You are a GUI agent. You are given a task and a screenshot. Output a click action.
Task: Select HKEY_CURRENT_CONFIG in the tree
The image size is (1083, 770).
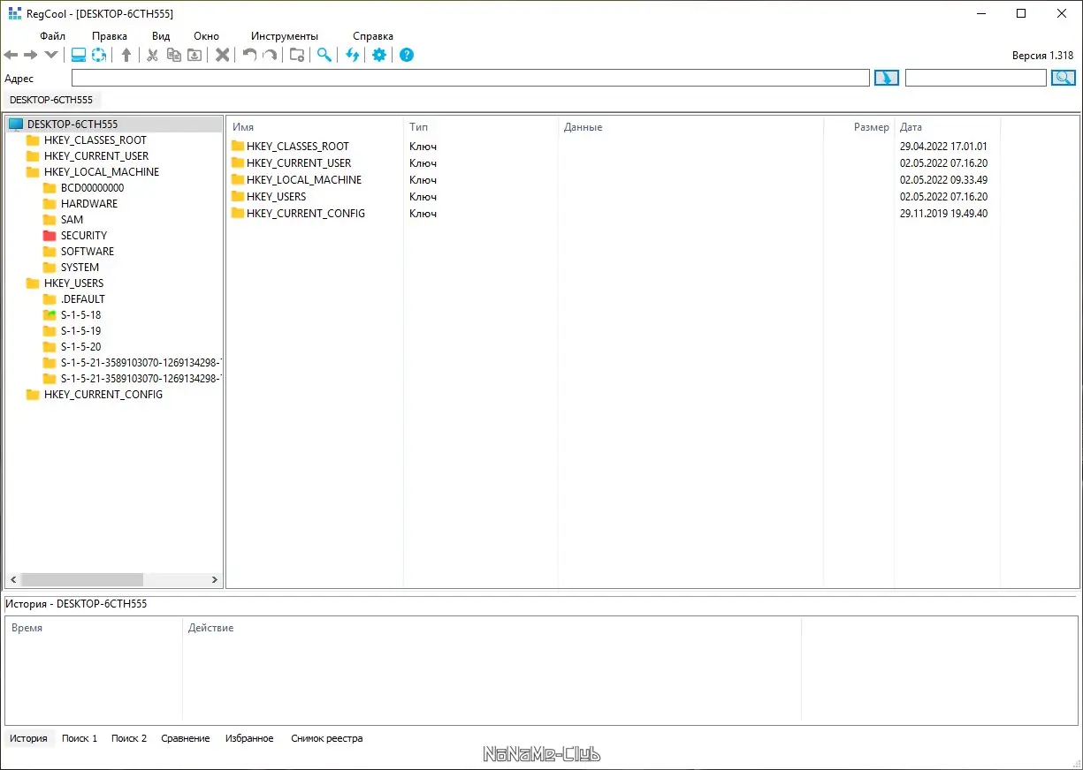[x=103, y=395]
